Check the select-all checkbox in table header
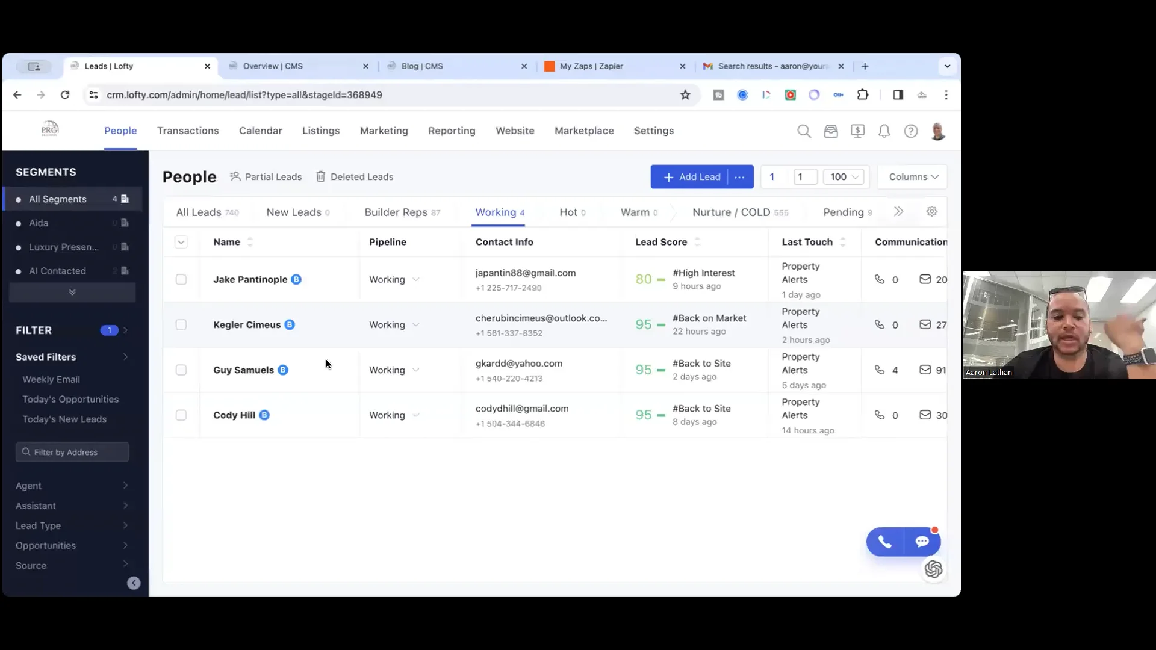This screenshot has width=1156, height=650. click(181, 242)
